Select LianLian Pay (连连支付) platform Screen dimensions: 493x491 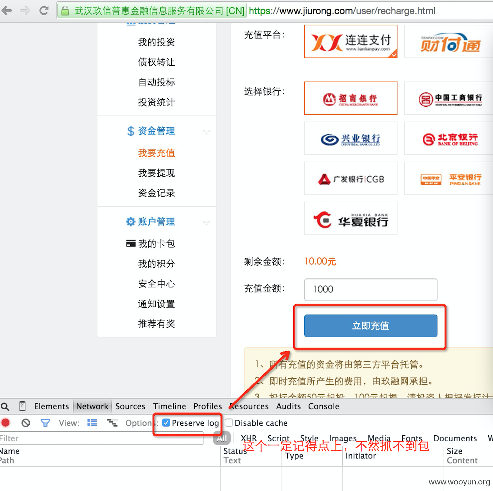351,42
